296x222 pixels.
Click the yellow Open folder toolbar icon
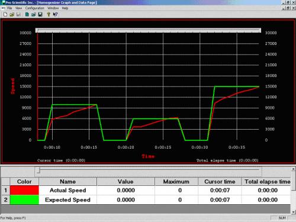coord(12,14)
